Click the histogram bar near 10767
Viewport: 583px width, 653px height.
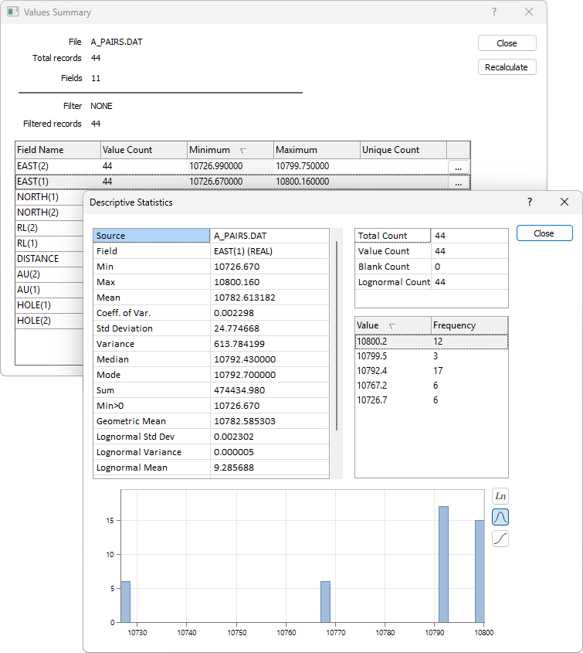(x=325, y=602)
